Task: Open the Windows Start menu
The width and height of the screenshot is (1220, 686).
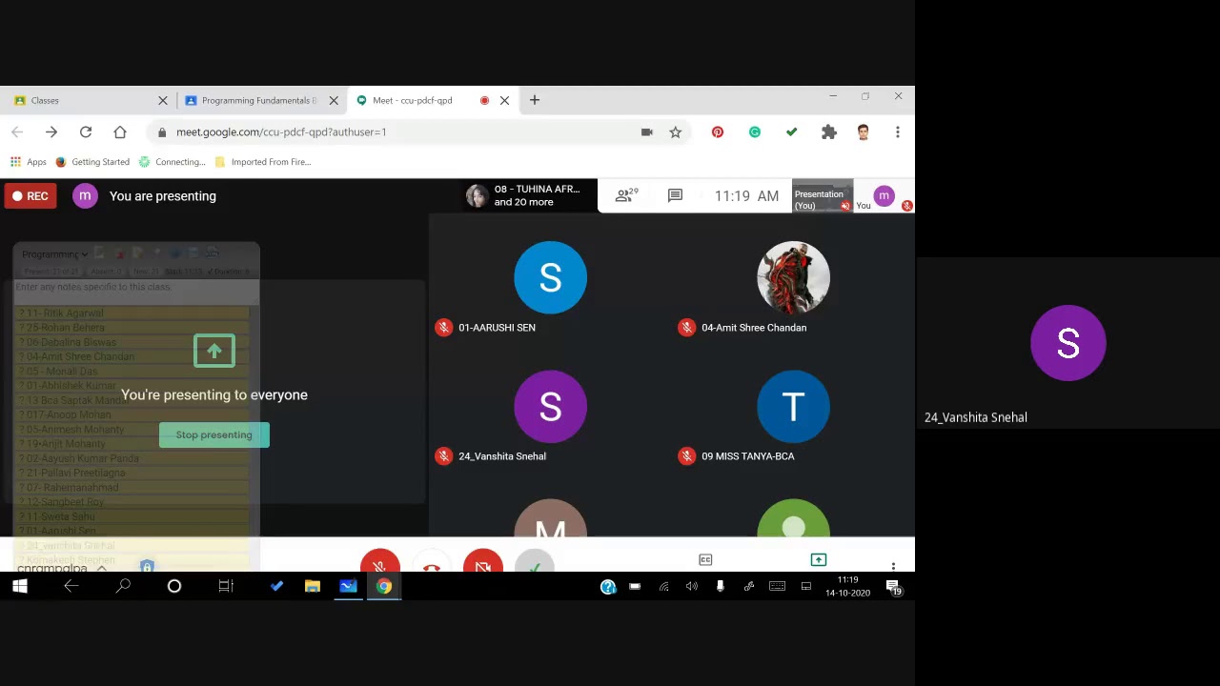Action: pyautogui.click(x=19, y=587)
